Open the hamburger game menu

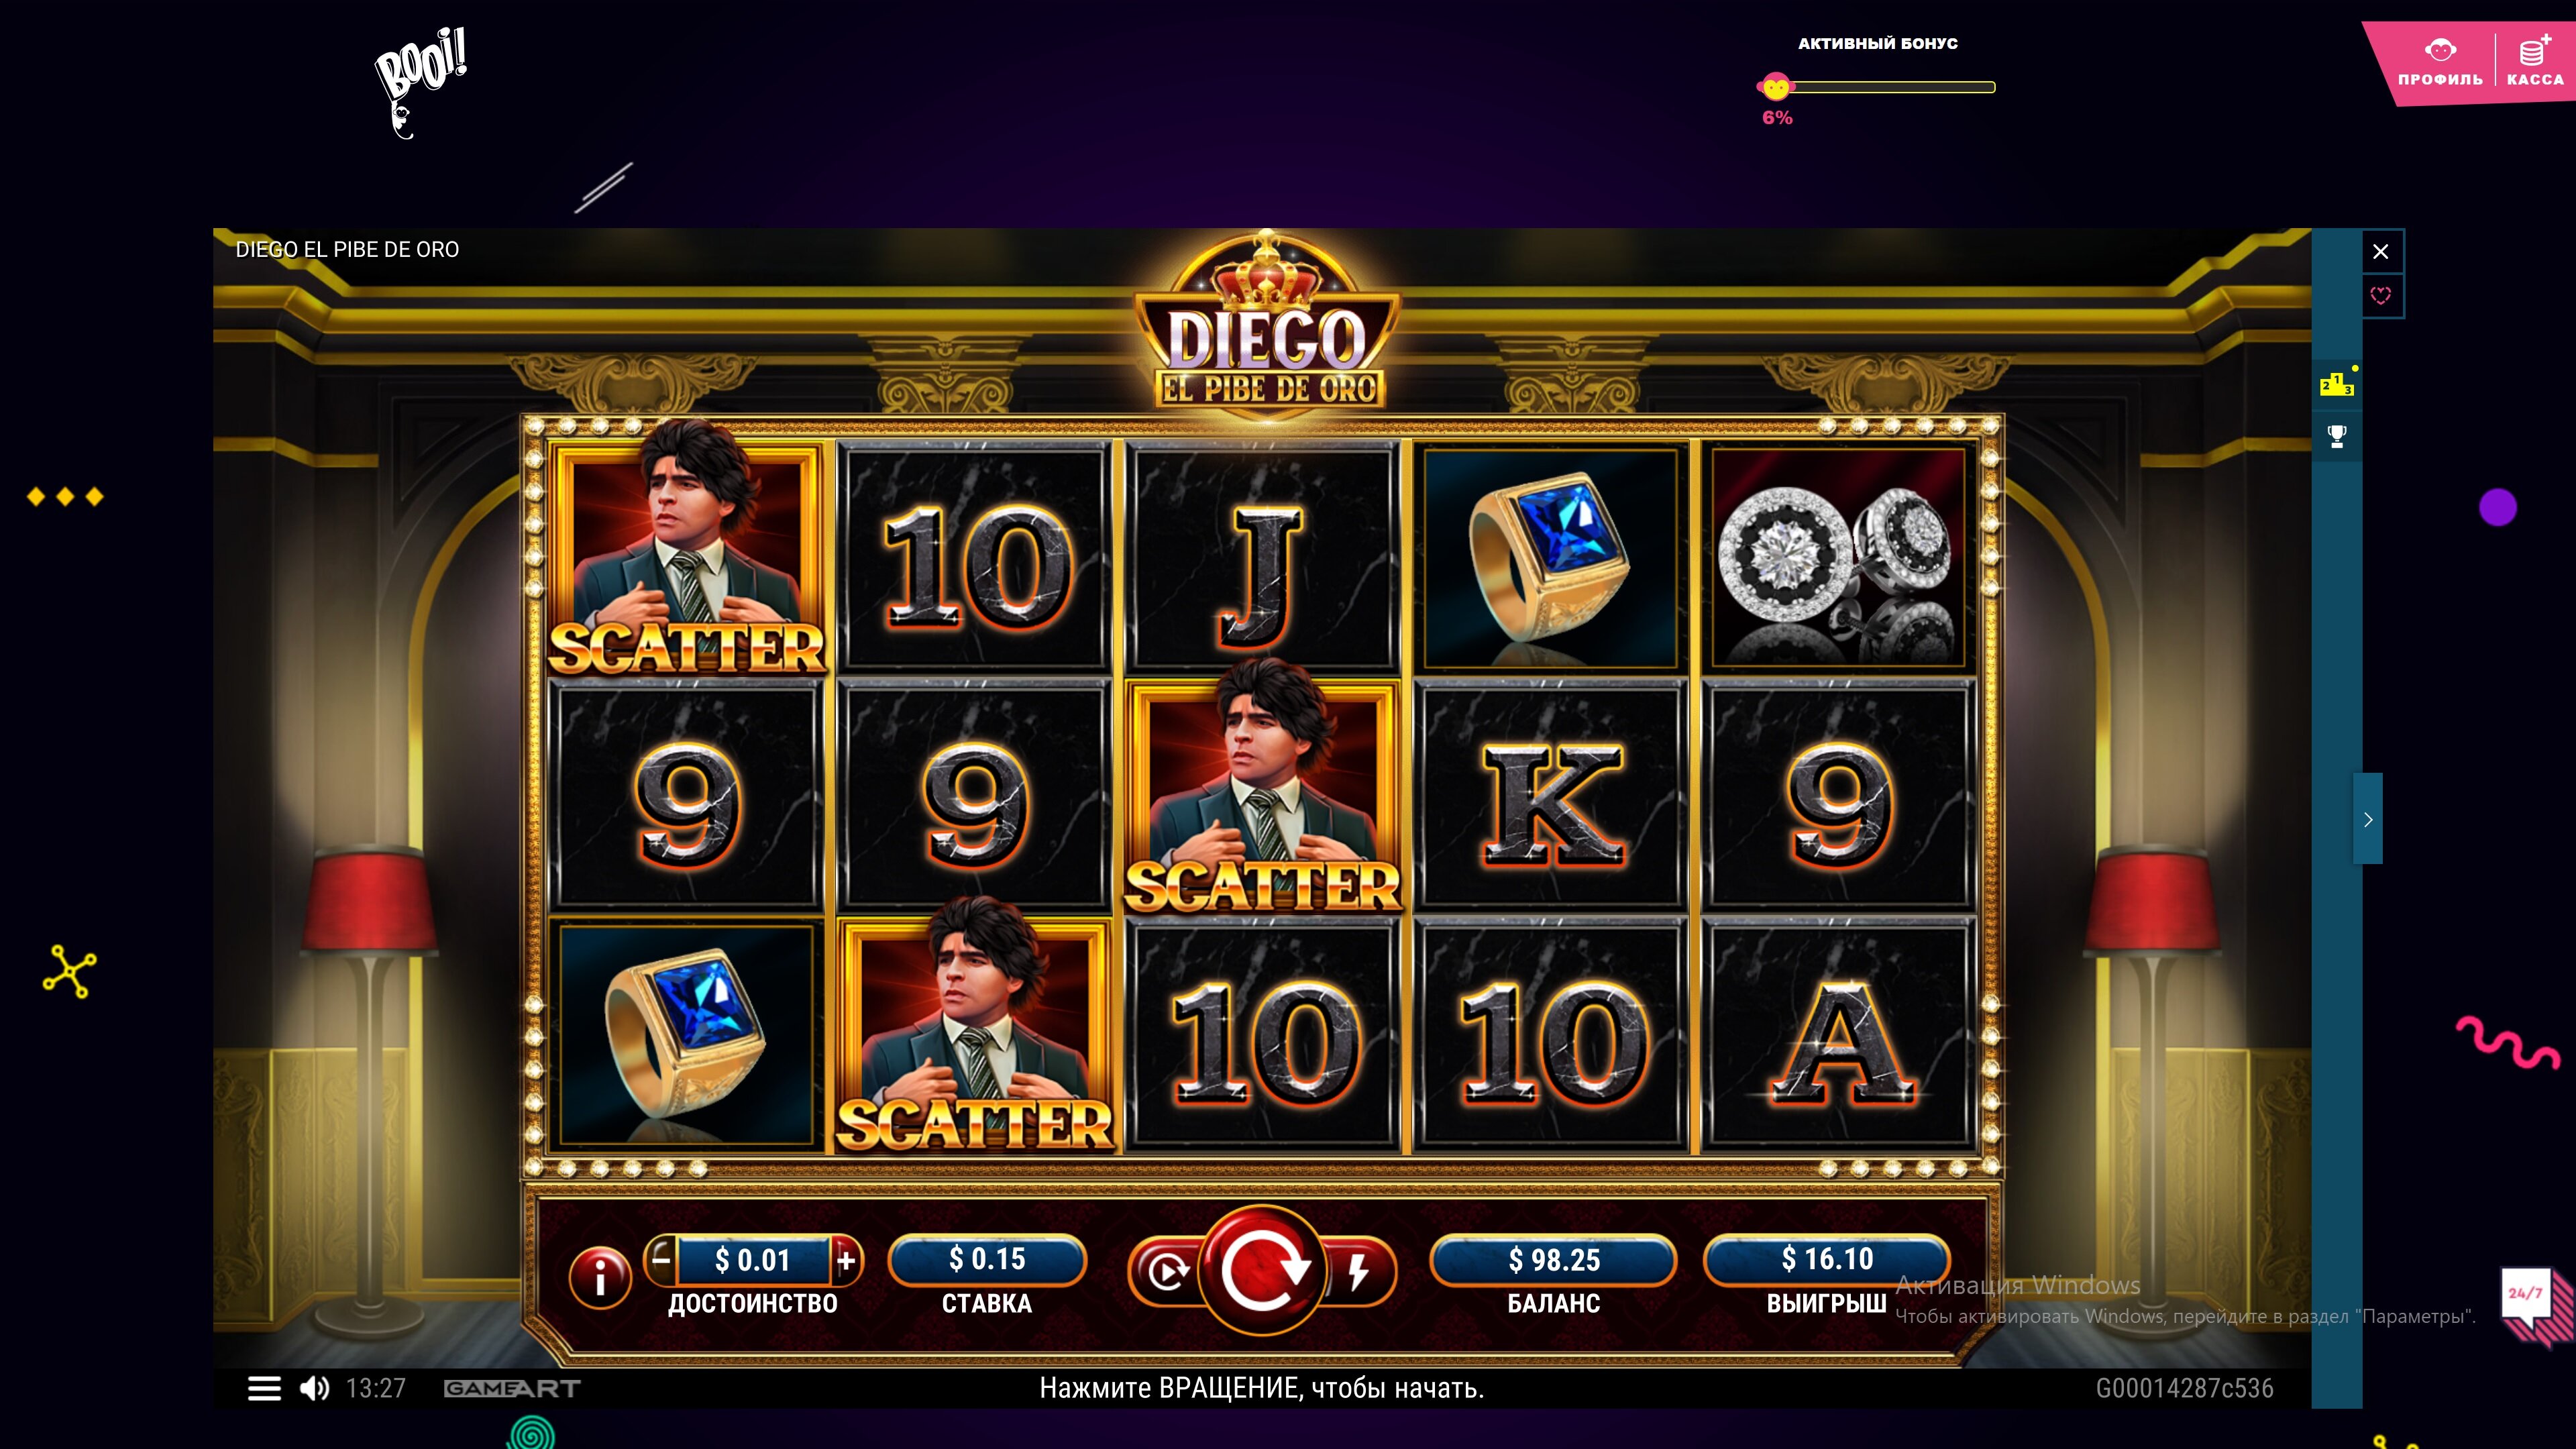coord(264,1388)
